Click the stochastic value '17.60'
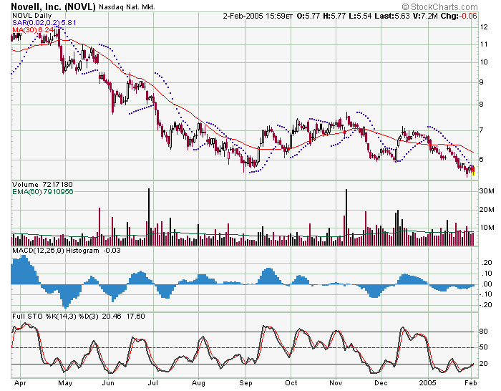Viewport: 501px width, 391px height. pyautogui.click(x=135, y=317)
